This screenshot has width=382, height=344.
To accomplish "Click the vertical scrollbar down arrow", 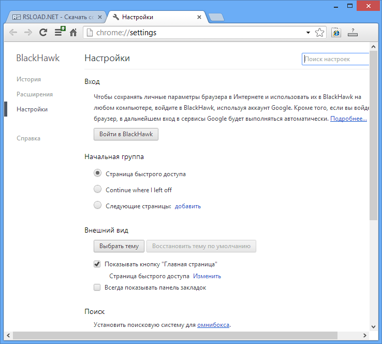I will (x=373, y=327).
